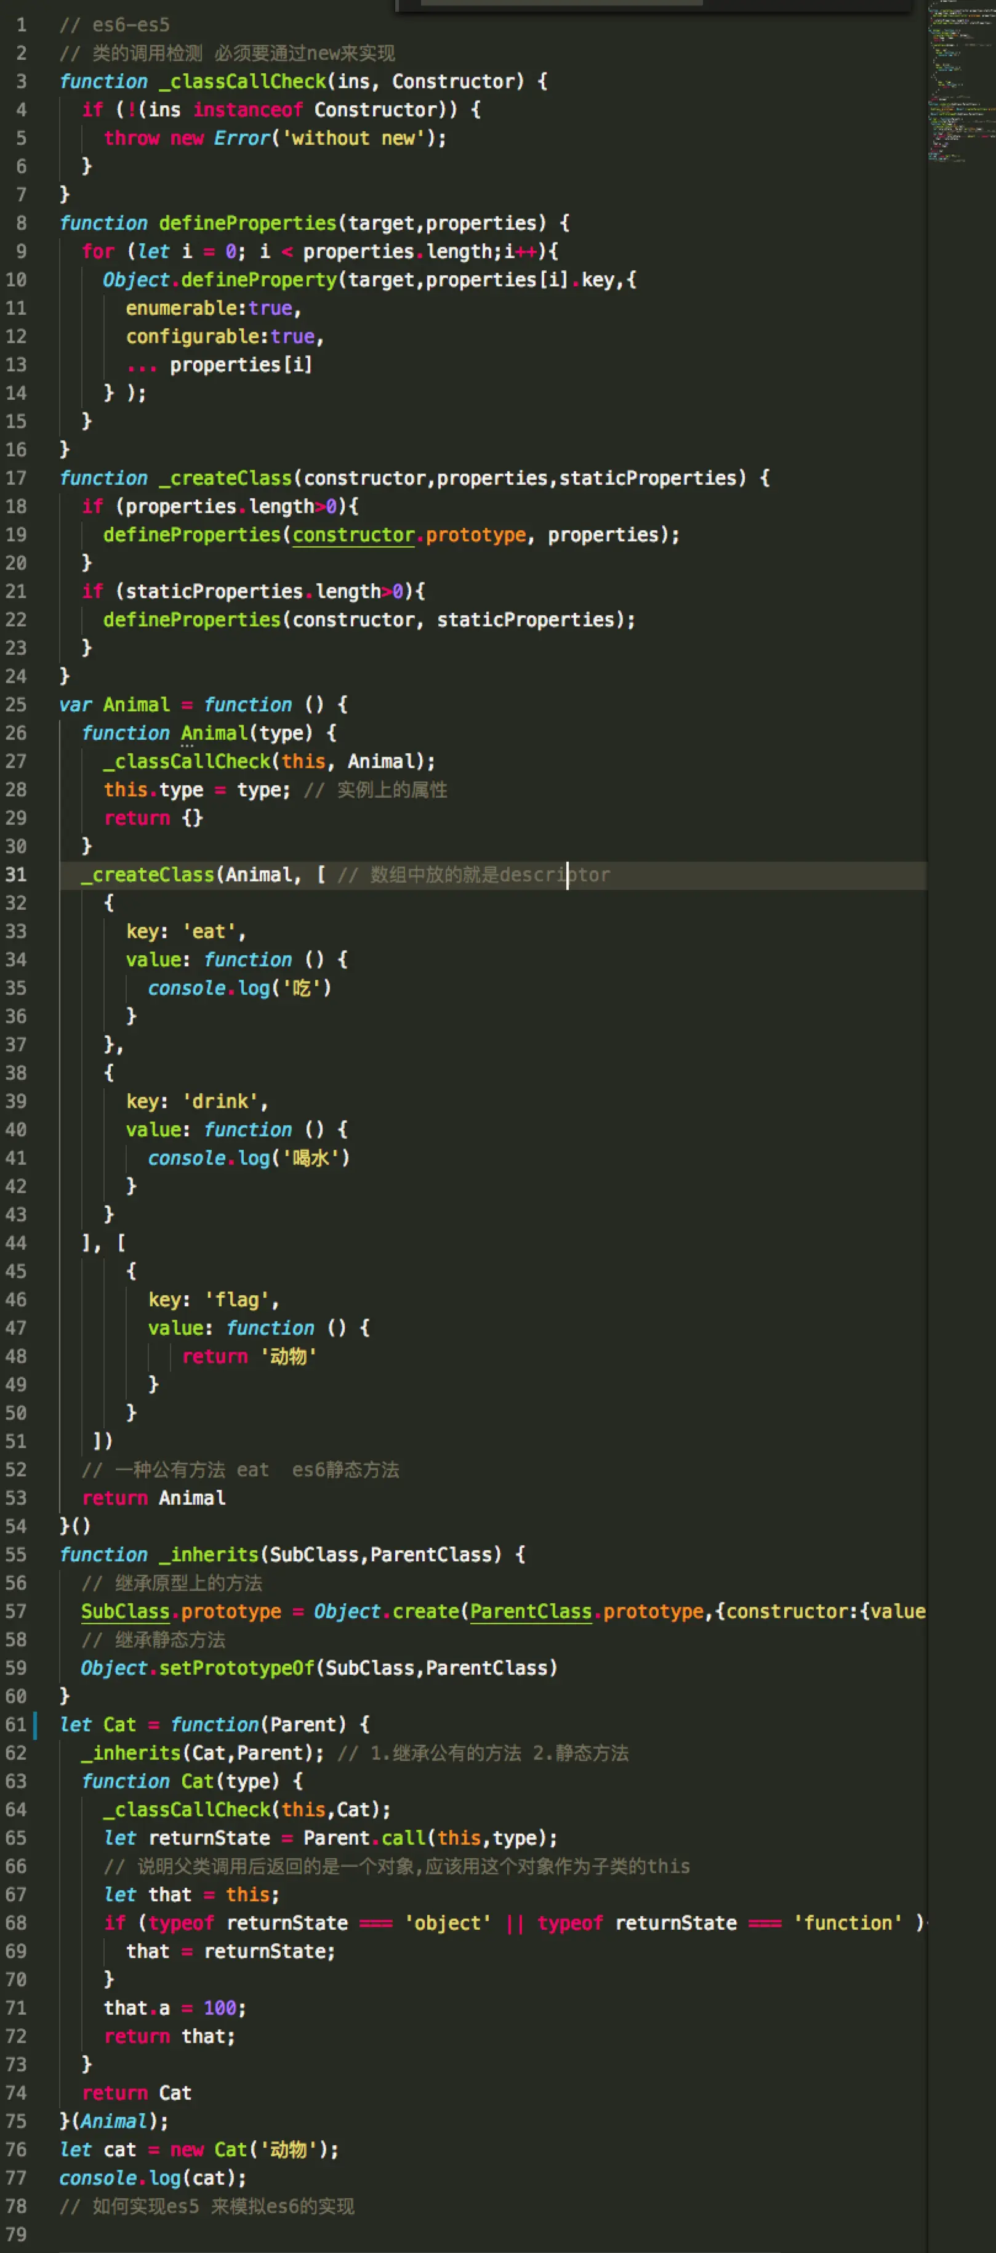
Task: Click the '类的调用检测' comment on line 2
Action: 147,54
